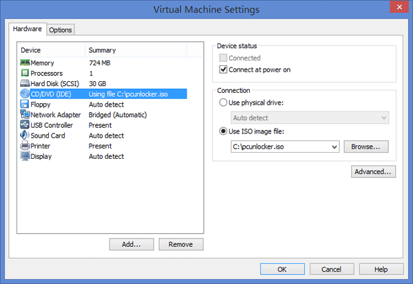413x284 pixels.
Task: Expand the ISO image path dropdown
Action: point(335,146)
